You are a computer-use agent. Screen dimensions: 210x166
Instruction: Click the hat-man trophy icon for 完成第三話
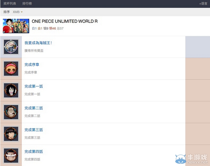click(x=11, y=134)
